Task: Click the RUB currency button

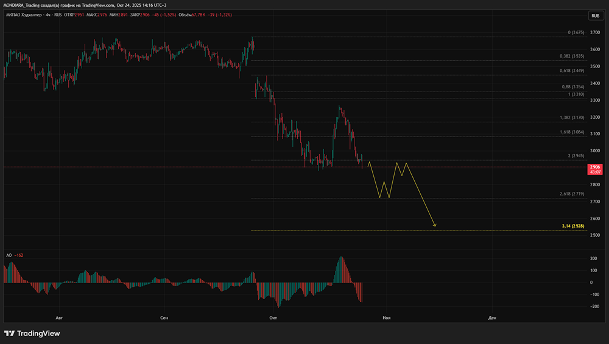Action: 596,16
